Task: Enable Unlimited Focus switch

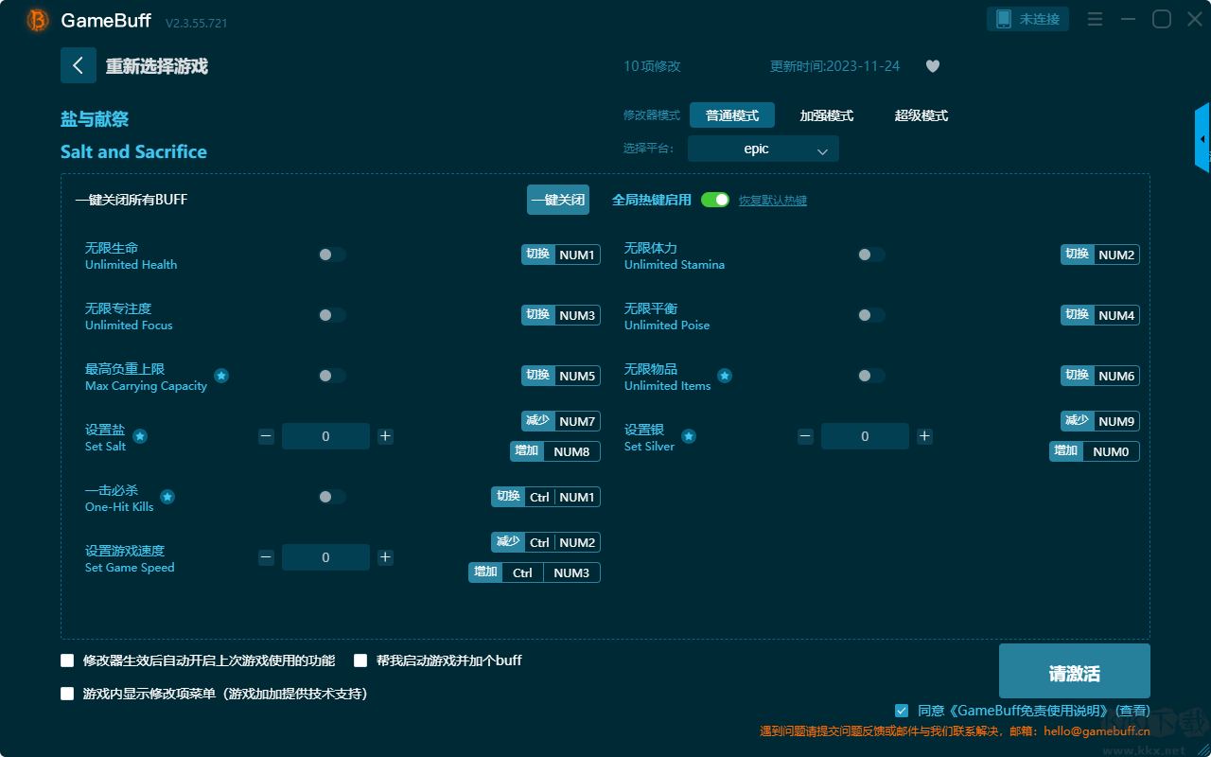Action: pyautogui.click(x=332, y=315)
